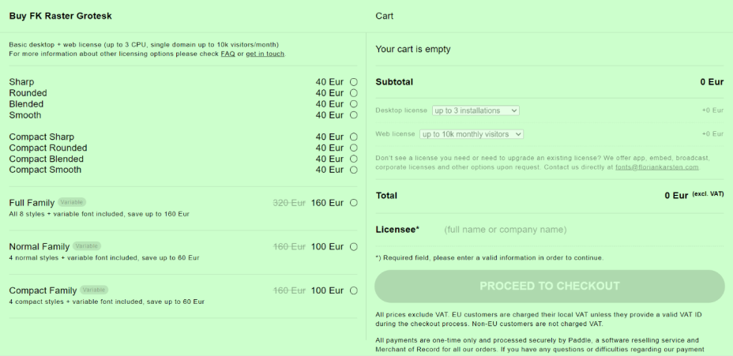Pick the Compact Sharp radio button
733x356 pixels.
353,137
